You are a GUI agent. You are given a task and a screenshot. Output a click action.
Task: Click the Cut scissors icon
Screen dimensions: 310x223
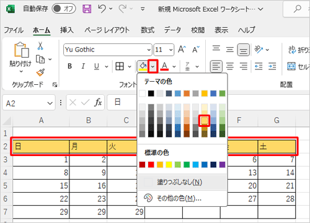(40, 46)
